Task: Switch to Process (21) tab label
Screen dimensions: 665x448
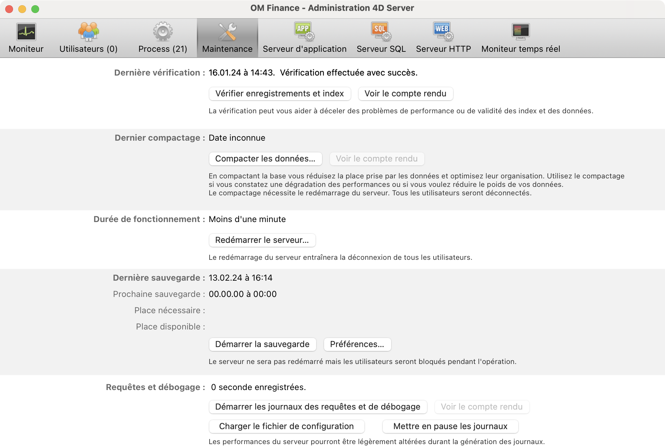Action: pos(163,49)
